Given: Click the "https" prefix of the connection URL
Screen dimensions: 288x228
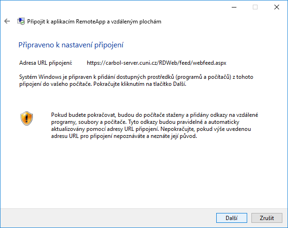Looking at the screenshot, I should (x=94, y=62).
